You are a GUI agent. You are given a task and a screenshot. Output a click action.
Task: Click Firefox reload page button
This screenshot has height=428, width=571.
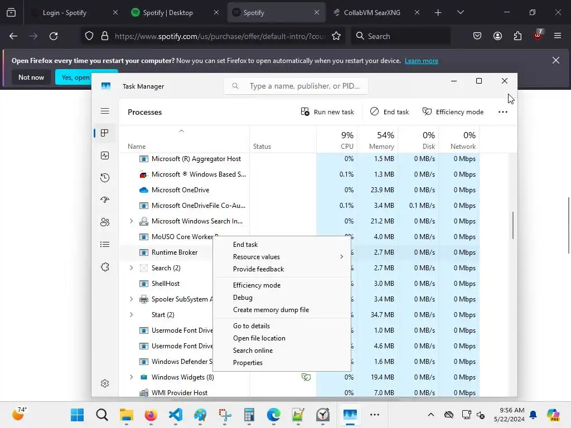54,36
